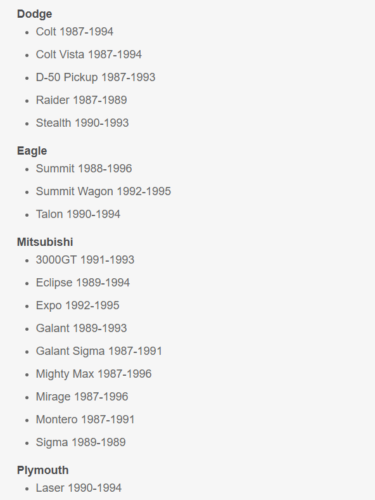Click Raider 1987-1989 list item
The image size is (375, 500).
click(x=81, y=100)
